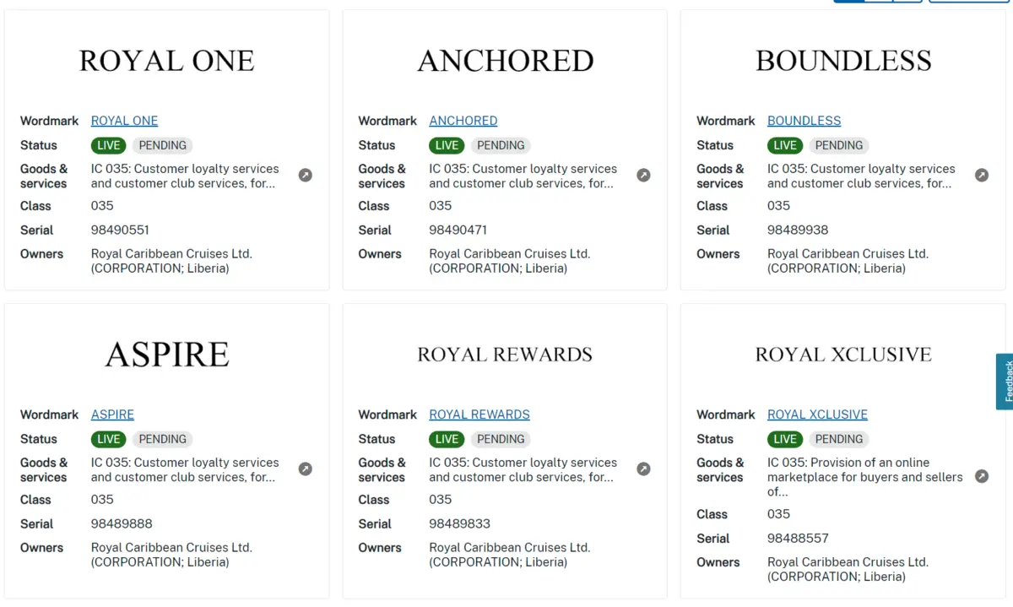Viewport: 1013px width, 607px height.
Task: Click the arrow icon beside ASPIRE goods text
Action: 305,469
